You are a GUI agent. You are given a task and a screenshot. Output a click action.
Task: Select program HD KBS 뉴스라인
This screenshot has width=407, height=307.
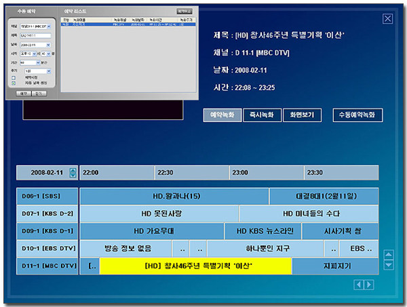click(263, 231)
